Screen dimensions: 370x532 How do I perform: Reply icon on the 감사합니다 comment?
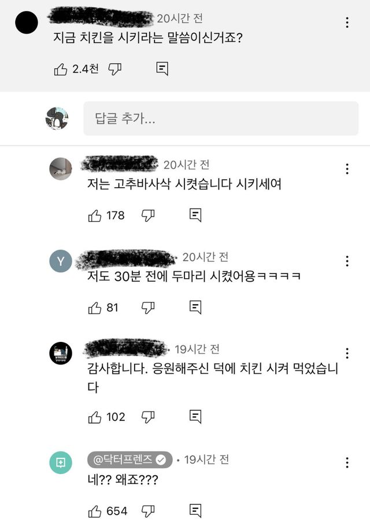click(195, 417)
